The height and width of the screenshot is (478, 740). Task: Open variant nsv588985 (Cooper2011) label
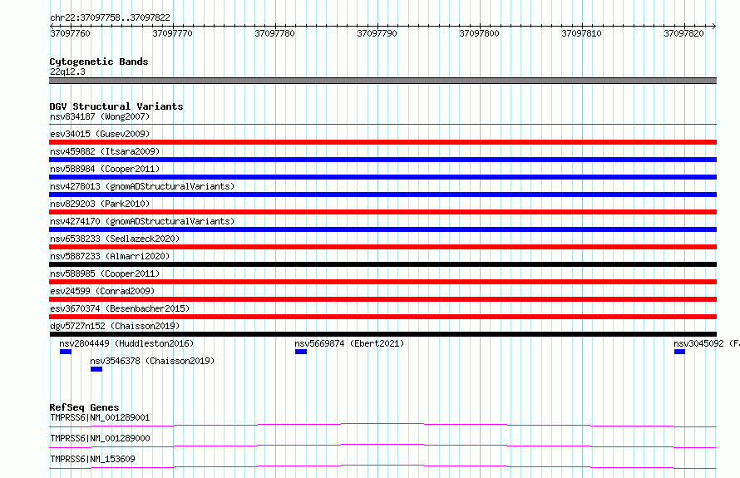pos(105,273)
